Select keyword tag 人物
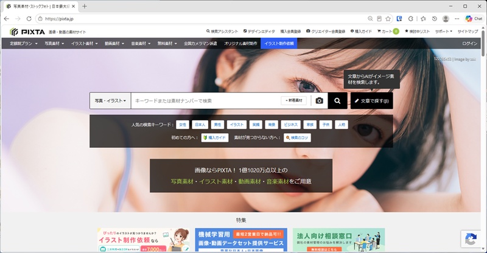This screenshot has width=487, height=253. tap(342, 125)
